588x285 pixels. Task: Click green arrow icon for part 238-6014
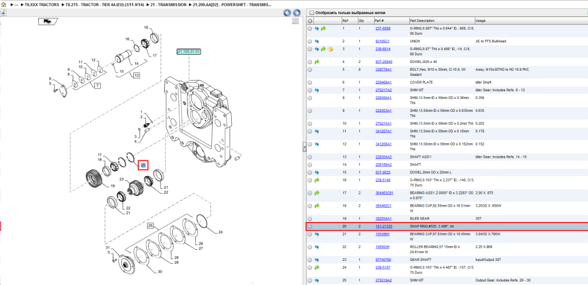[x=323, y=49]
